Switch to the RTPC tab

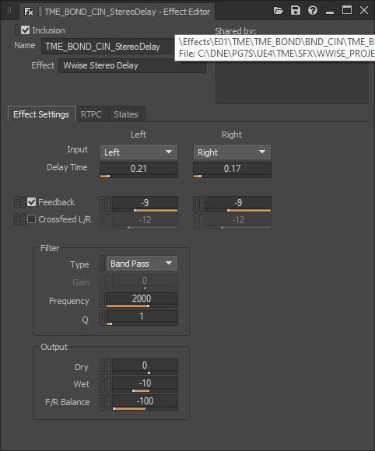[x=91, y=114]
